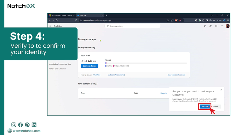Bookmark this page icon in address bar
240x135 pixels.
(76, 20)
